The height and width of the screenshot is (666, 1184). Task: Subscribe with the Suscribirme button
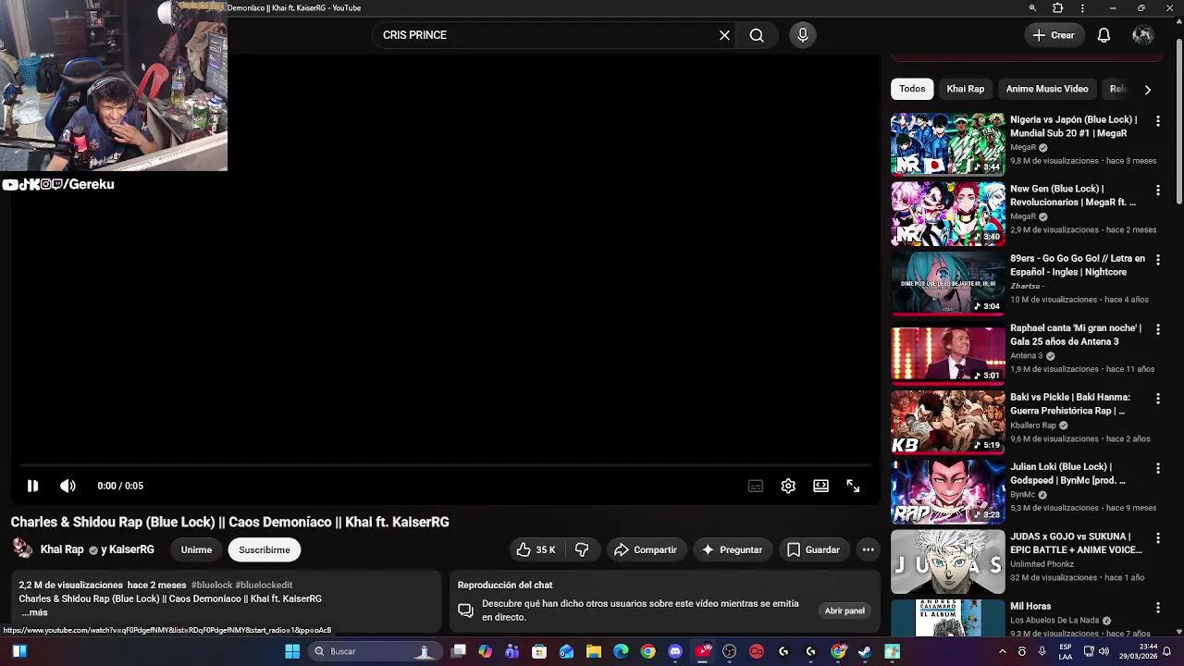click(x=265, y=549)
